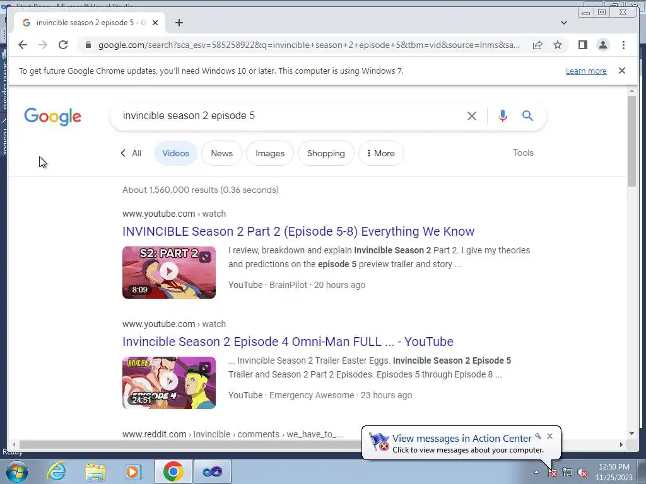Play the S2: PART 2 video thumbnail
The width and height of the screenshot is (646, 484).
click(x=169, y=272)
